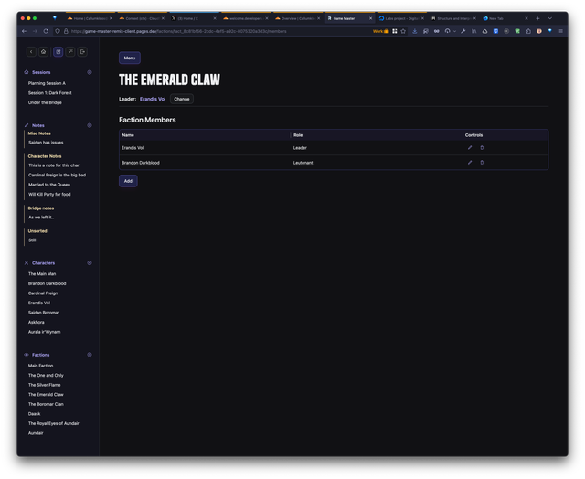Open the Sessions section heading
Screen dimensions: 585x479
point(41,72)
